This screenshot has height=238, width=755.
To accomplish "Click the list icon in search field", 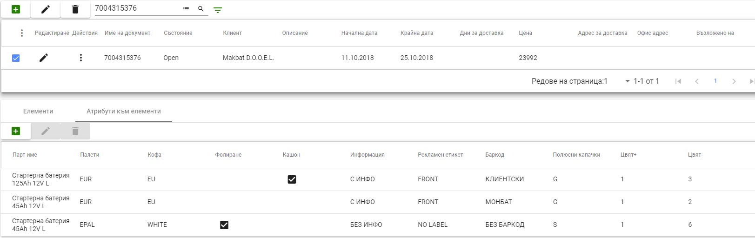I will 186,9.
